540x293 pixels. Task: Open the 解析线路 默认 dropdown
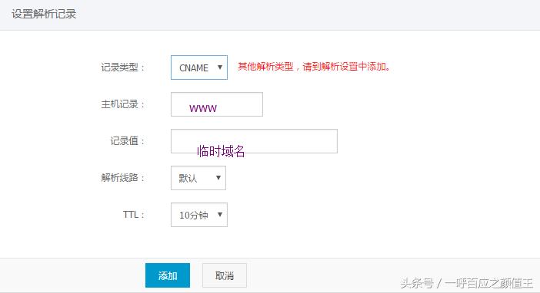[198, 178]
